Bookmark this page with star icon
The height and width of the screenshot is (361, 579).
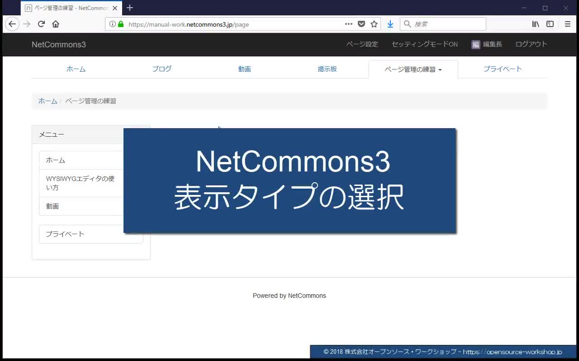tap(374, 24)
